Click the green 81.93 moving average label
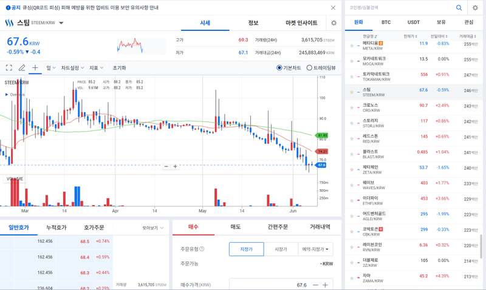Screen dimensions: 486x290 pos(322,135)
